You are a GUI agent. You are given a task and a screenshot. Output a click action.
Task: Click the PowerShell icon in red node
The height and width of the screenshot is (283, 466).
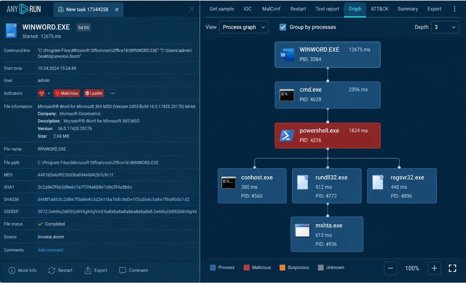(287, 136)
